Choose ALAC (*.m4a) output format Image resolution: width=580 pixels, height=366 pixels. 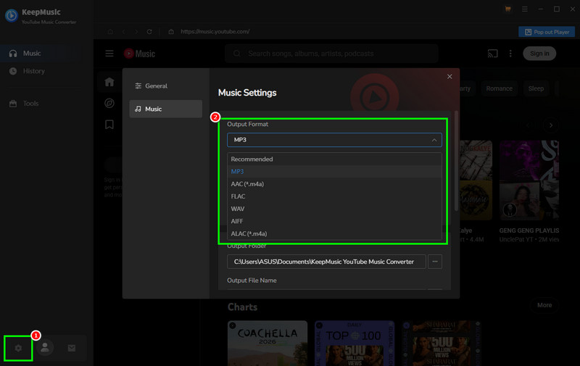(334, 233)
